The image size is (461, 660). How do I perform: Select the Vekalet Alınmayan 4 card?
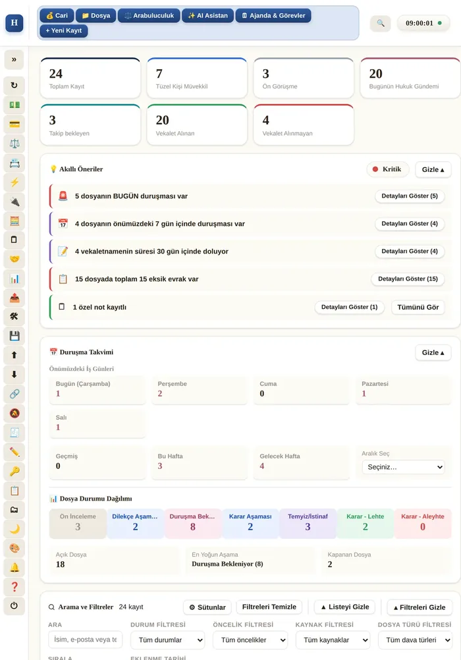304,125
